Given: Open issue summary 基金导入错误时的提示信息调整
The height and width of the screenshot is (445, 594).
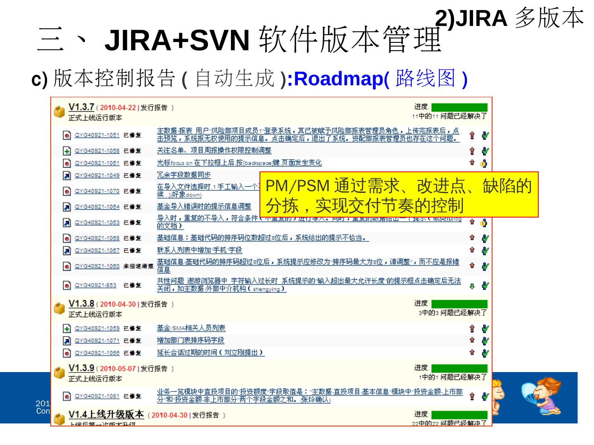Looking at the screenshot, I should coord(204,206).
